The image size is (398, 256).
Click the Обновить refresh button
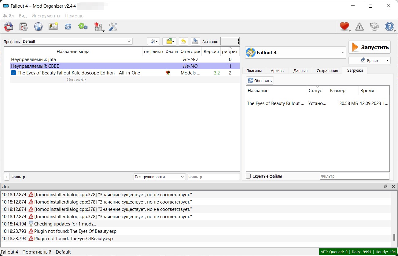pyautogui.click(x=260, y=81)
